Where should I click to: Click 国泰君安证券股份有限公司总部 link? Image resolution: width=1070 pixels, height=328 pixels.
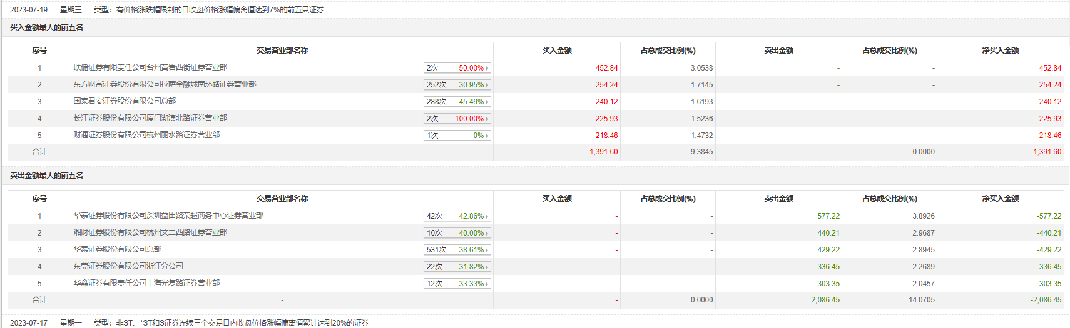[125, 101]
